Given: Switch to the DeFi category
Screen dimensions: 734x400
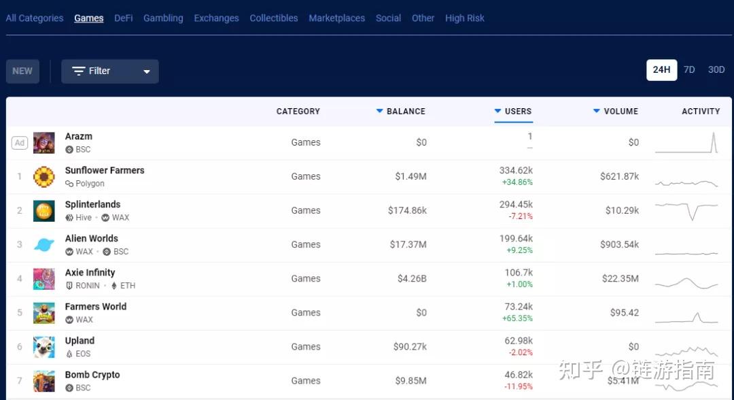Looking at the screenshot, I should tap(124, 18).
